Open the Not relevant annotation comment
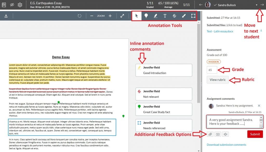 tap(164, 94)
